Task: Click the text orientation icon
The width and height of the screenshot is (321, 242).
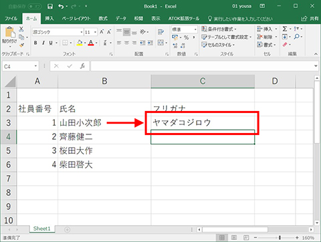Action: coord(142,32)
